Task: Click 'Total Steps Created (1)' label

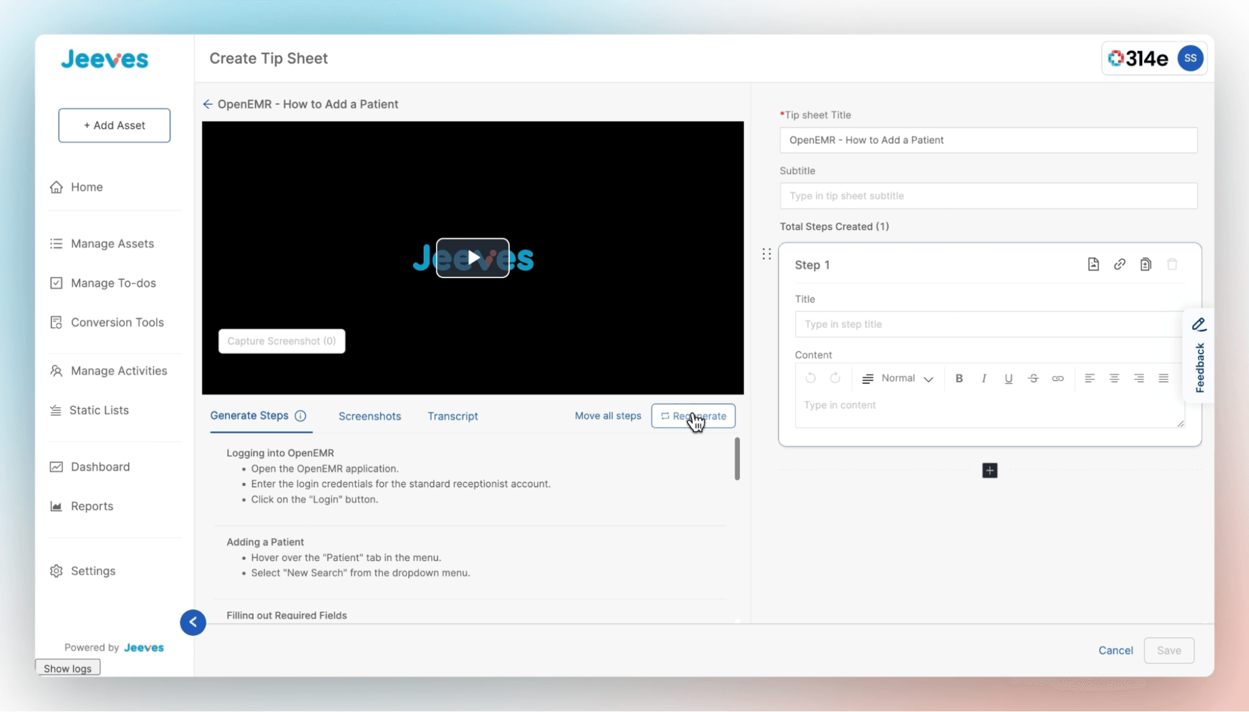Action: point(834,227)
